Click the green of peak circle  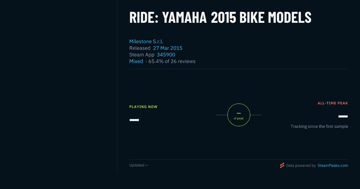[x=239, y=115]
